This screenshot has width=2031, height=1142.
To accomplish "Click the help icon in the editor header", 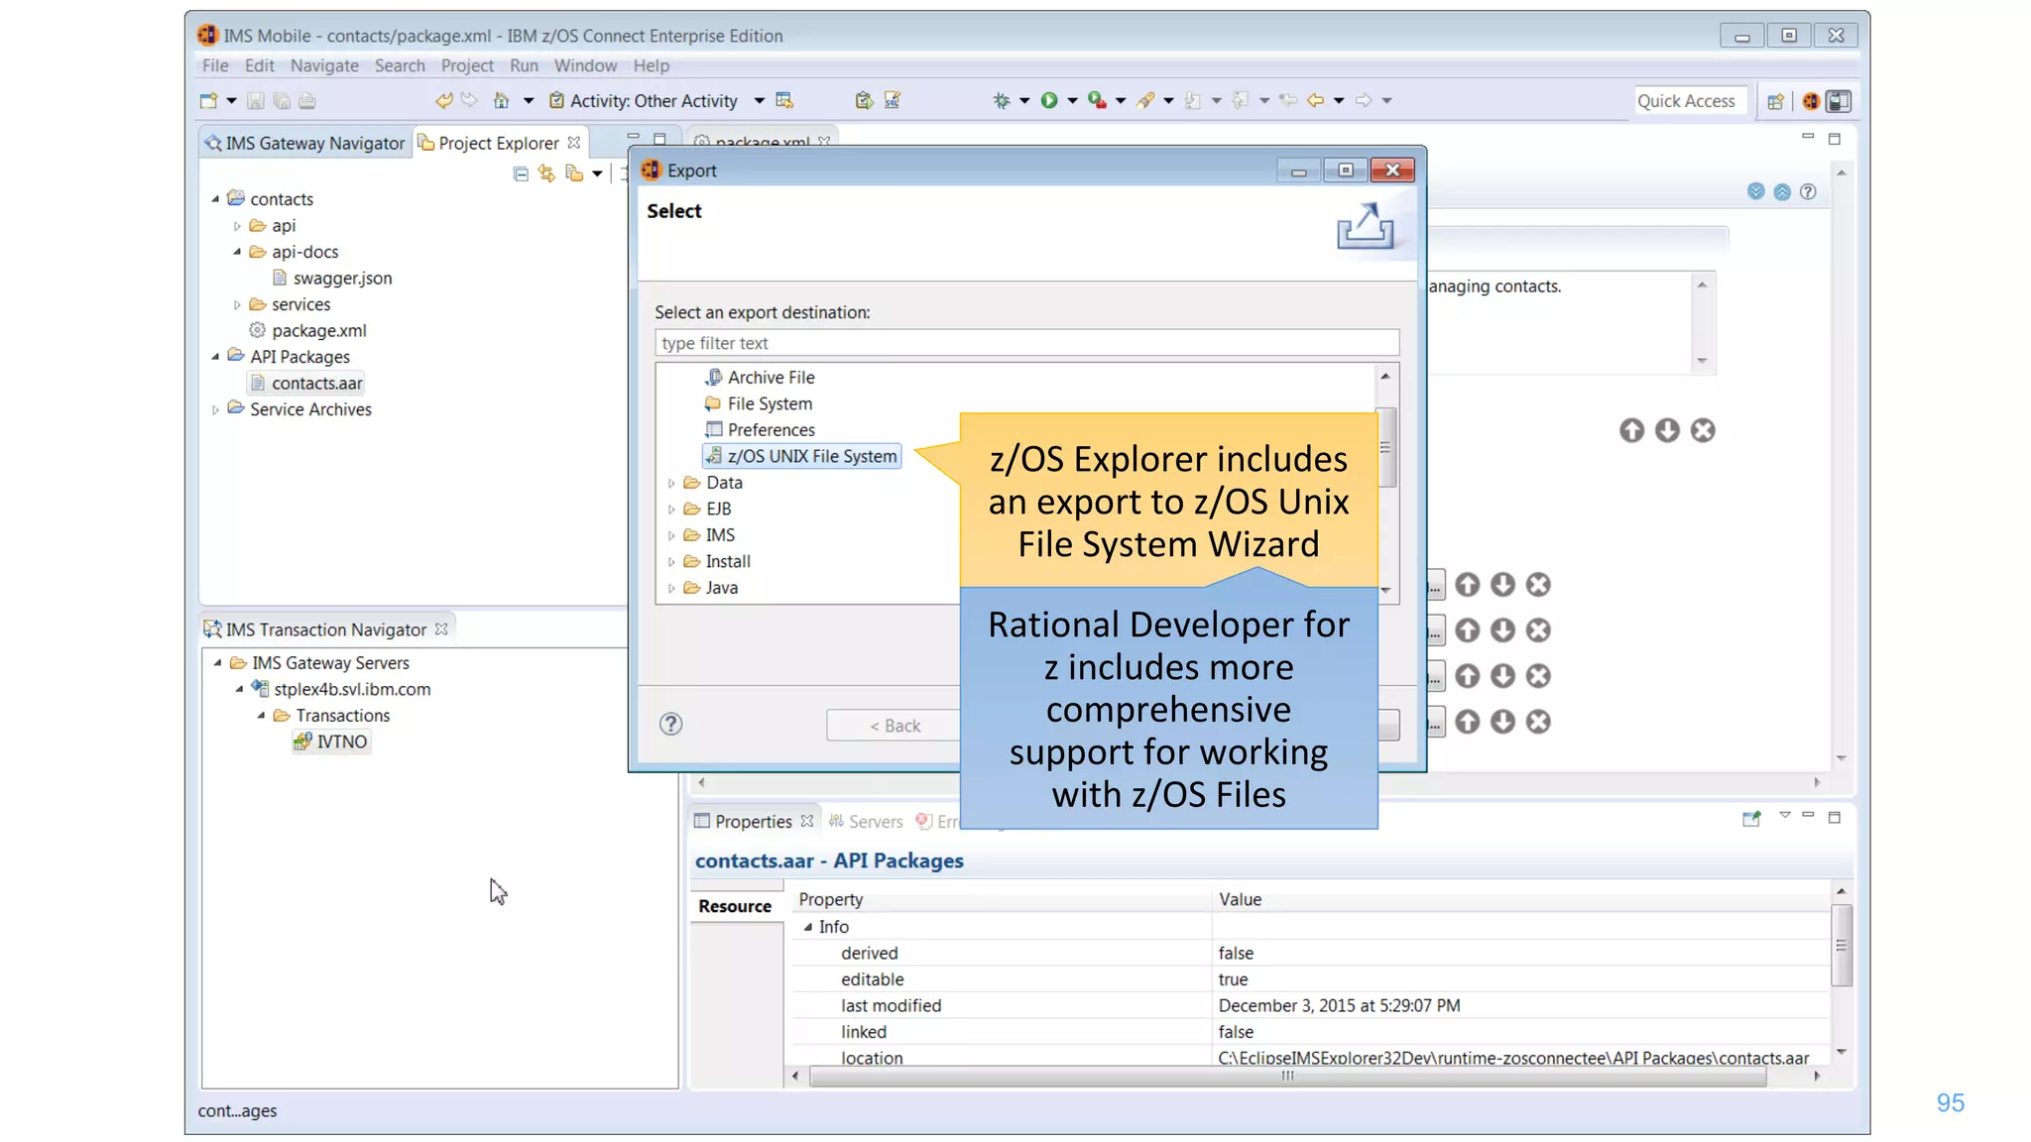I will pyautogui.click(x=1808, y=191).
